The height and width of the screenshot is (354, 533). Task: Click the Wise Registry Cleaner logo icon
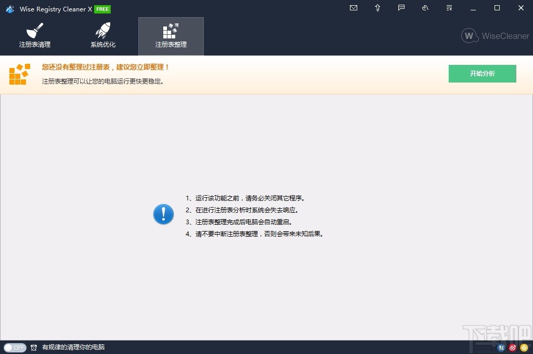(x=9, y=9)
